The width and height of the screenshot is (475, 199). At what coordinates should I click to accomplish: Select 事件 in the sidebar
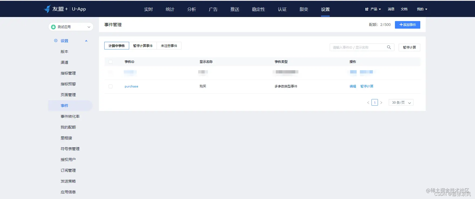(70, 106)
